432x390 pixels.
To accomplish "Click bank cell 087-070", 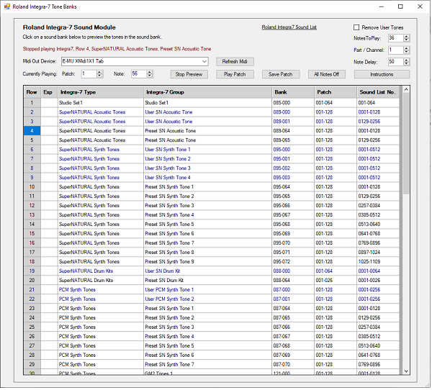I will pos(293,364).
